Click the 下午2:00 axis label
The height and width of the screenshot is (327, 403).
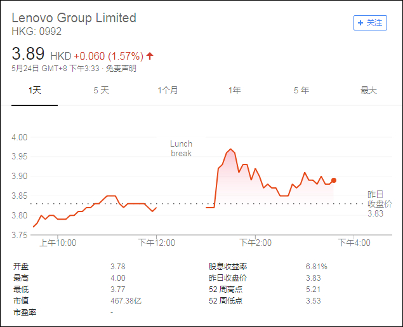pos(255,243)
